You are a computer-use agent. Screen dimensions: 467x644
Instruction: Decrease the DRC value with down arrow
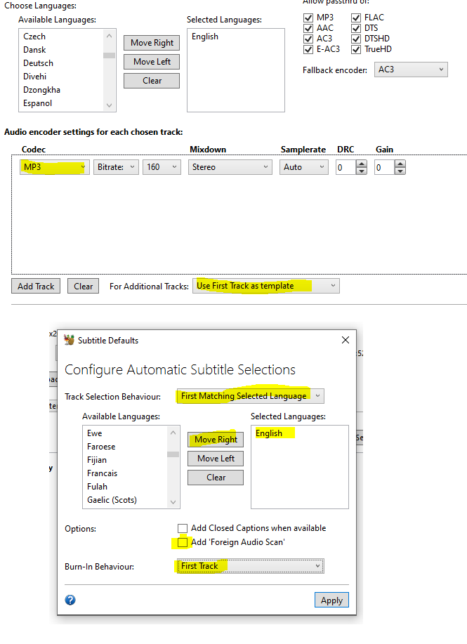[362, 171]
